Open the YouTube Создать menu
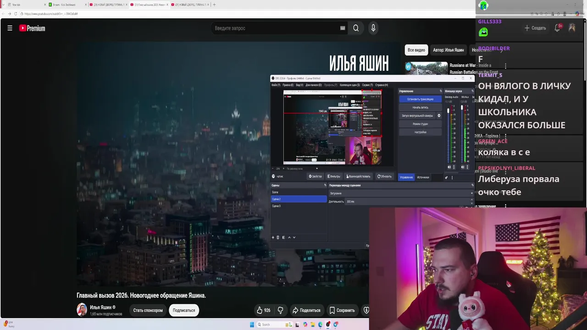The width and height of the screenshot is (587, 330). tap(535, 28)
